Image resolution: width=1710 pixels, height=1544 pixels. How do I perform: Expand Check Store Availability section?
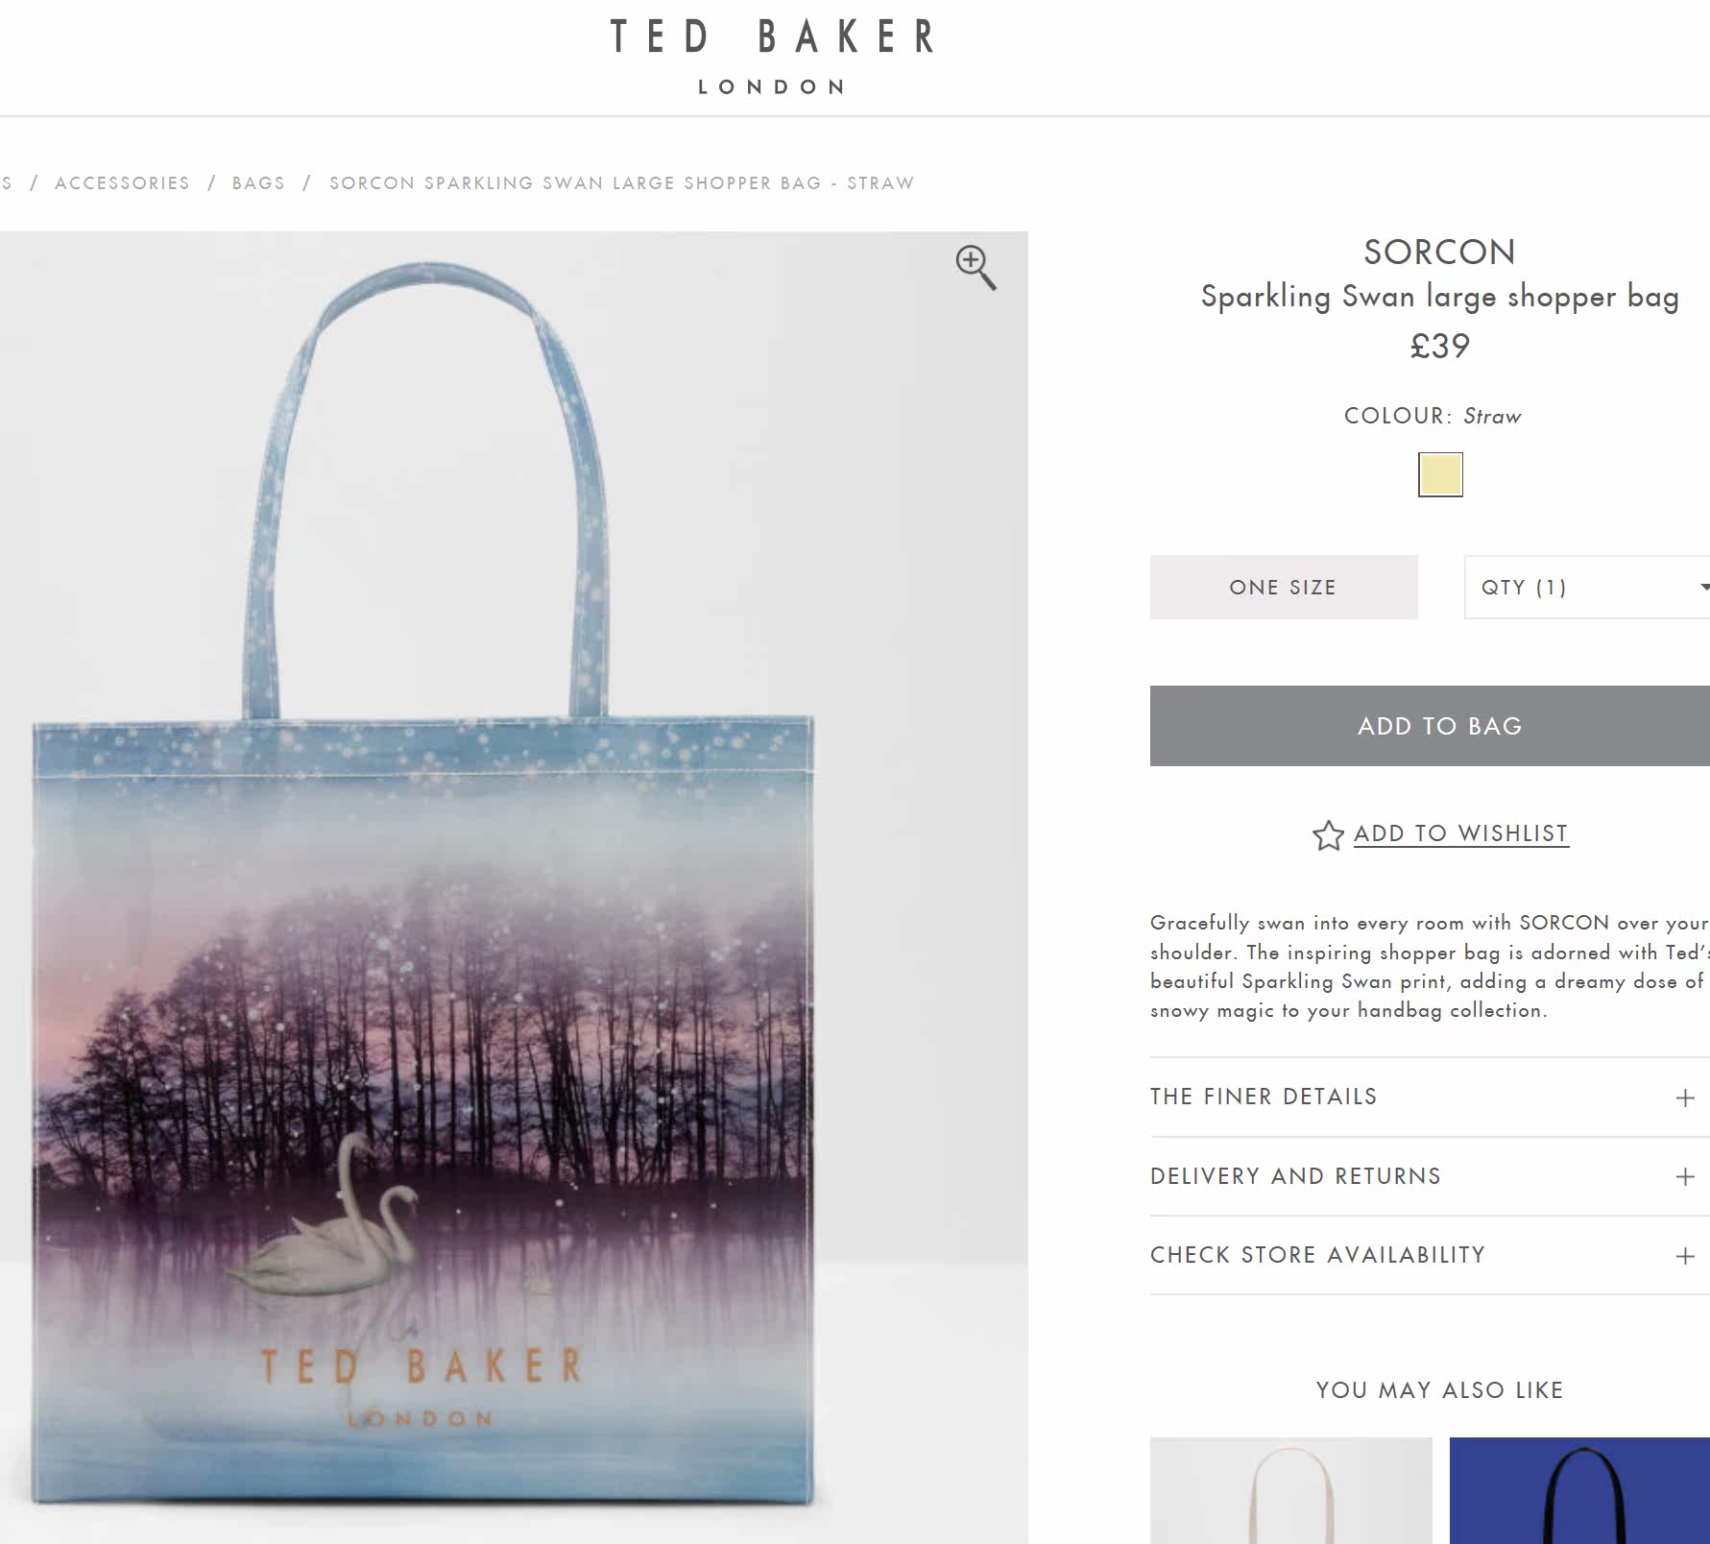[1430, 1256]
